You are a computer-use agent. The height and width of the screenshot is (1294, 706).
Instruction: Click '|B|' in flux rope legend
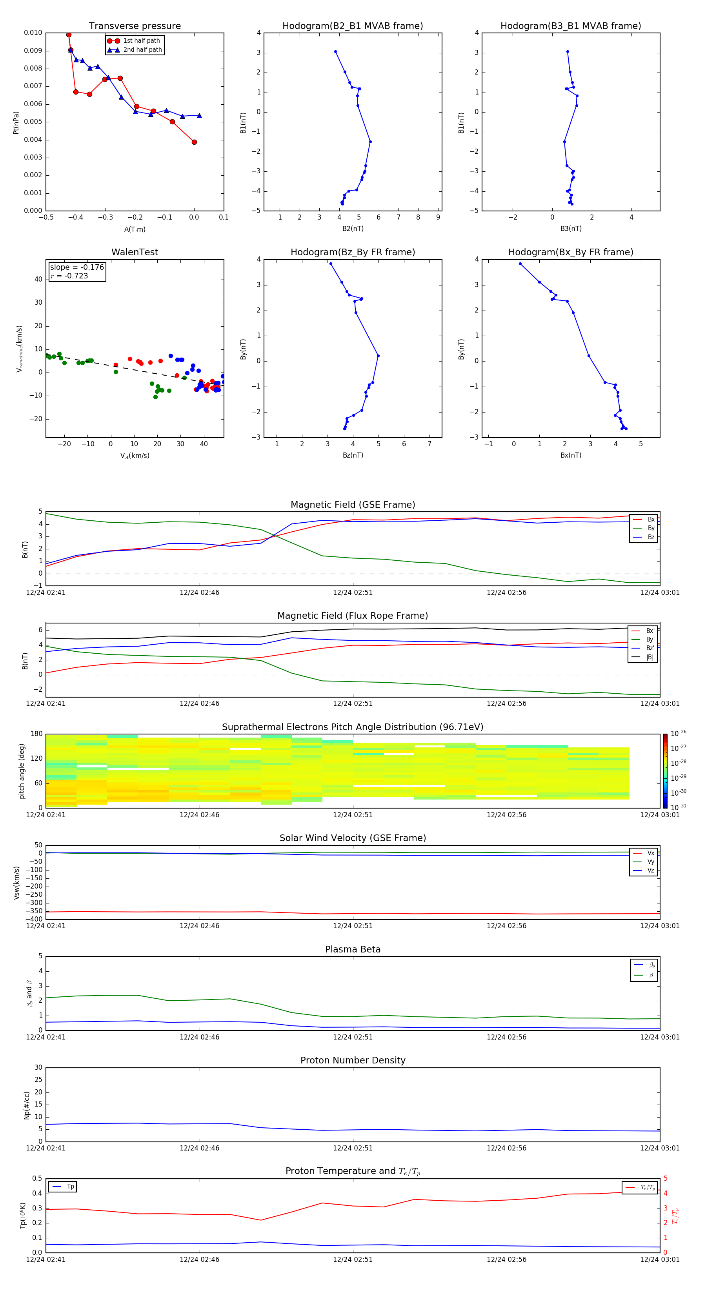(643, 657)
